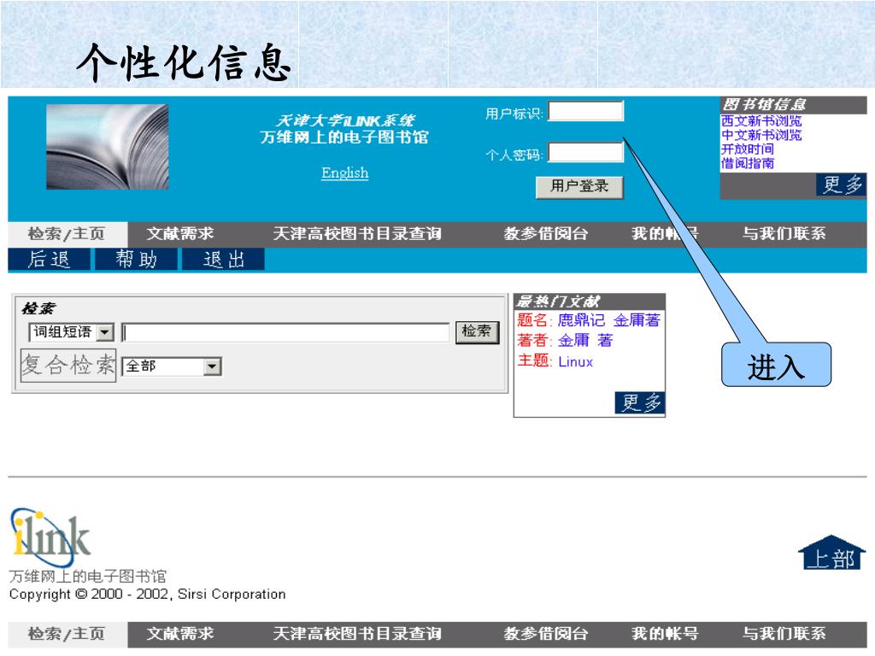Focus the 个人密码 password field
Viewport: 875px width, 656px height.
click(585, 152)
